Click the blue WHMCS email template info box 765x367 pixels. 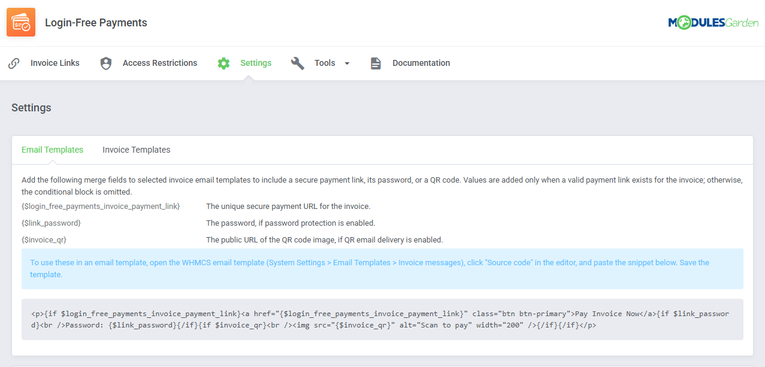click(382, 269)
